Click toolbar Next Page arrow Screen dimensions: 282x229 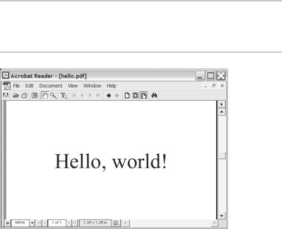click(x=90, y=95)
